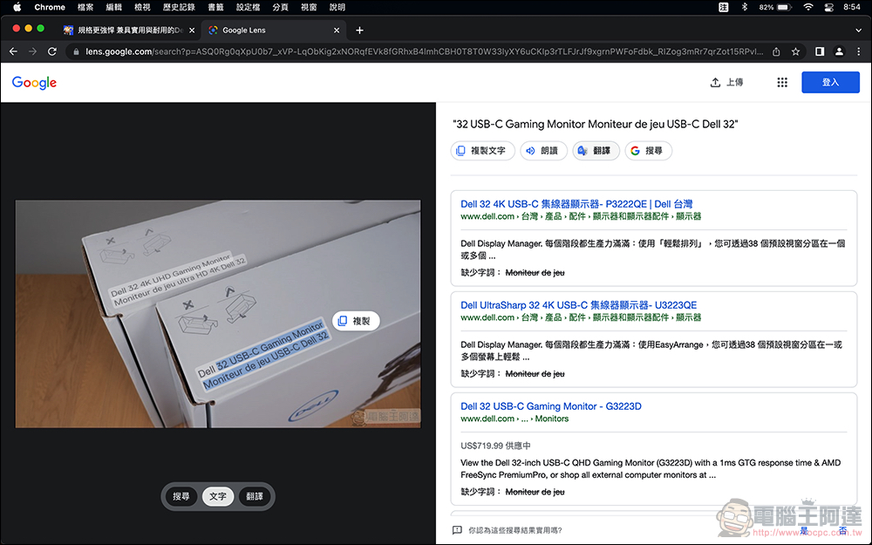Open the Chrome three-dot menu

pyautogui.click(x=858, y=51)
